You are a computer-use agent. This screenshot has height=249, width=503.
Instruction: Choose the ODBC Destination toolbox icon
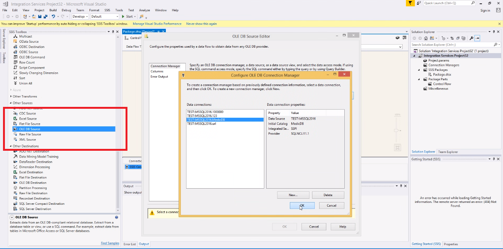[15, 47]
